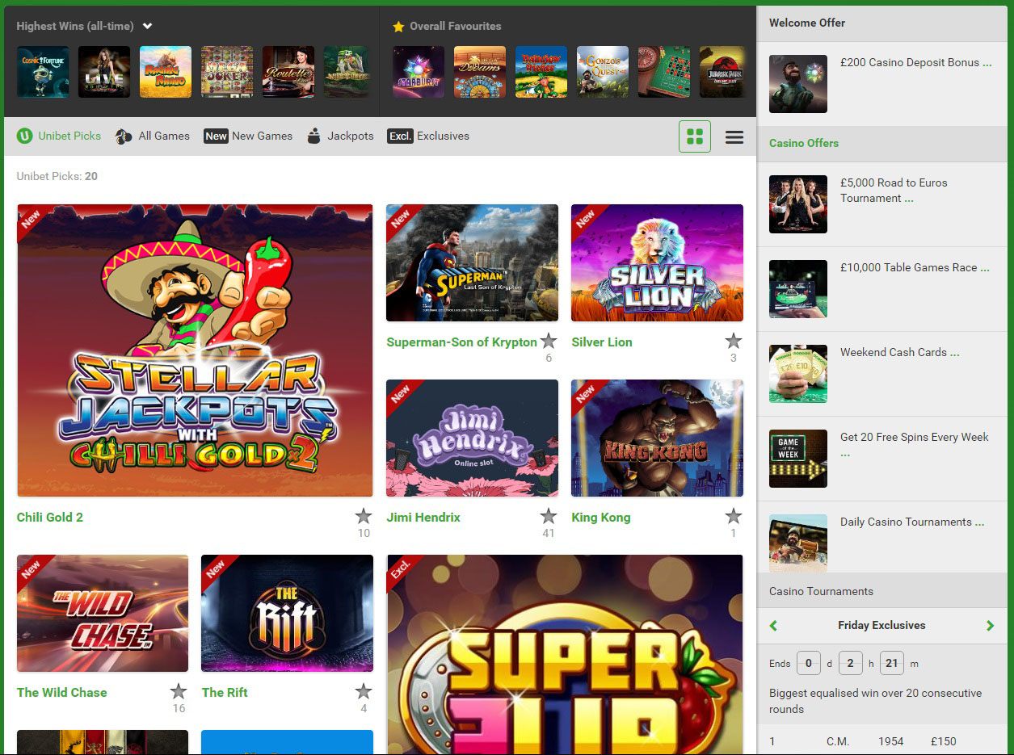The image size is (1014, 755).
Task: Favourite King Kong with its star
Action: (x=734, y=516)
